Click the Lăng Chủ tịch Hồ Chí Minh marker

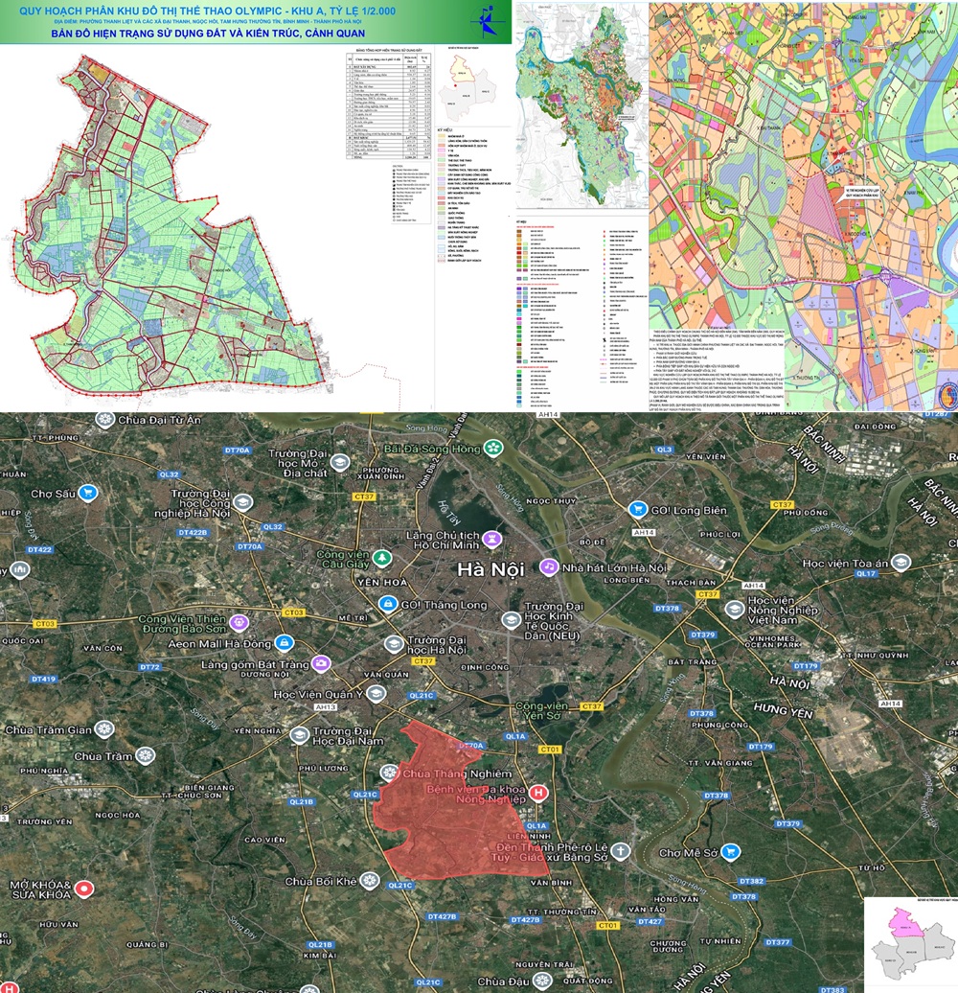coord(492,540)
